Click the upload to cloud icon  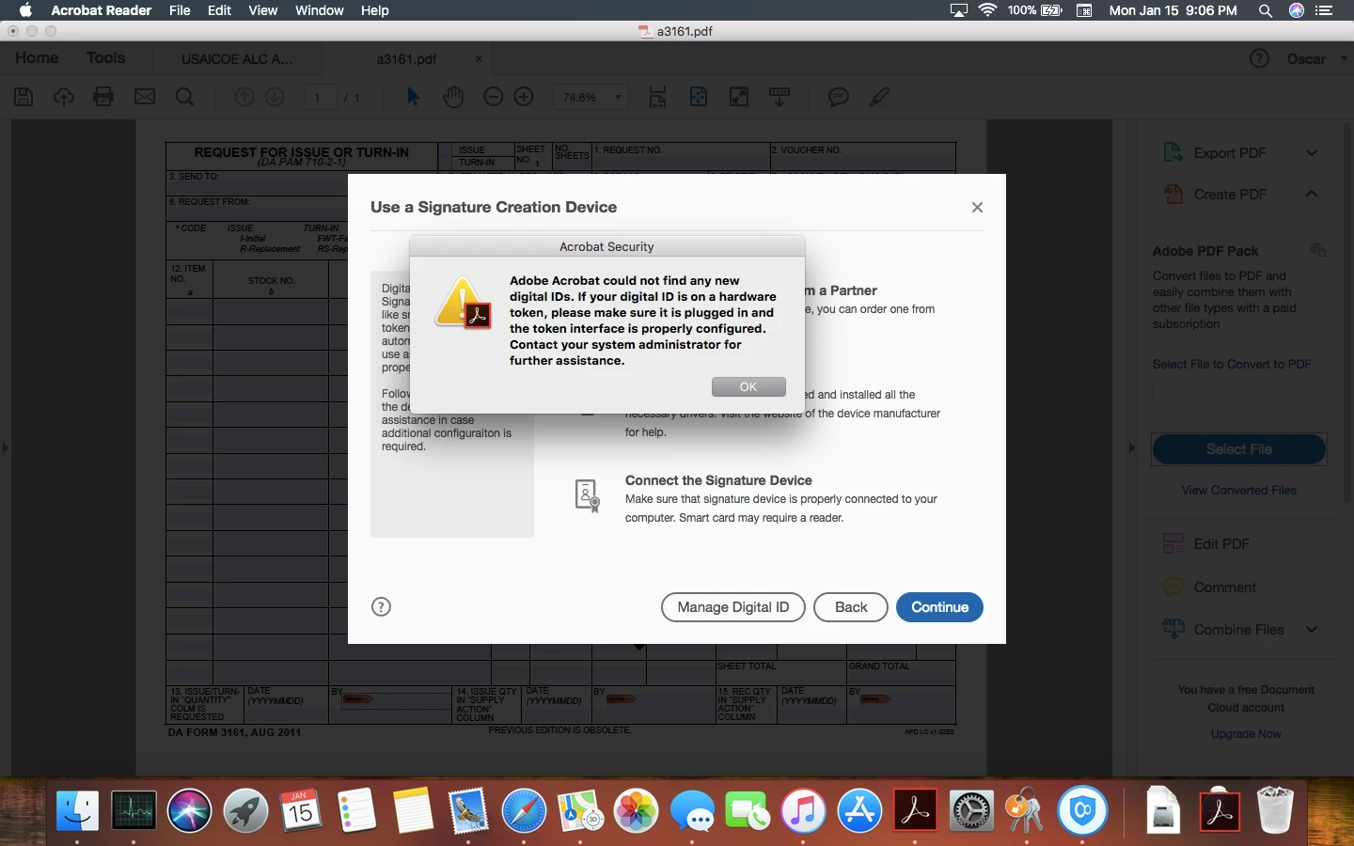pyautogui.click(x=64, y=97)
